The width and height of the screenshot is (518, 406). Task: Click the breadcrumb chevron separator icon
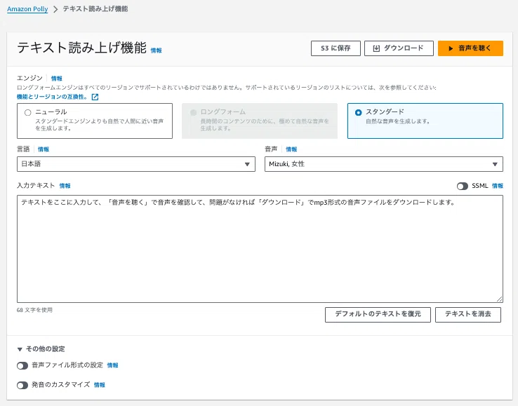pos(55,9)
